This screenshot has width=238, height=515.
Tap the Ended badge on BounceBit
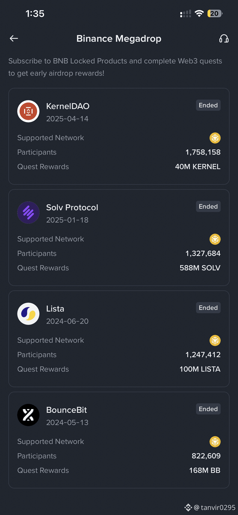click(208, 409)
